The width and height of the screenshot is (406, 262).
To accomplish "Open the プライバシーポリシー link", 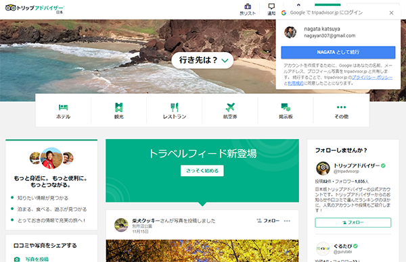I will 372,77.
